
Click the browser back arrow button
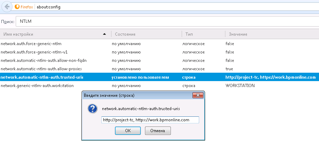pos(7,7)
